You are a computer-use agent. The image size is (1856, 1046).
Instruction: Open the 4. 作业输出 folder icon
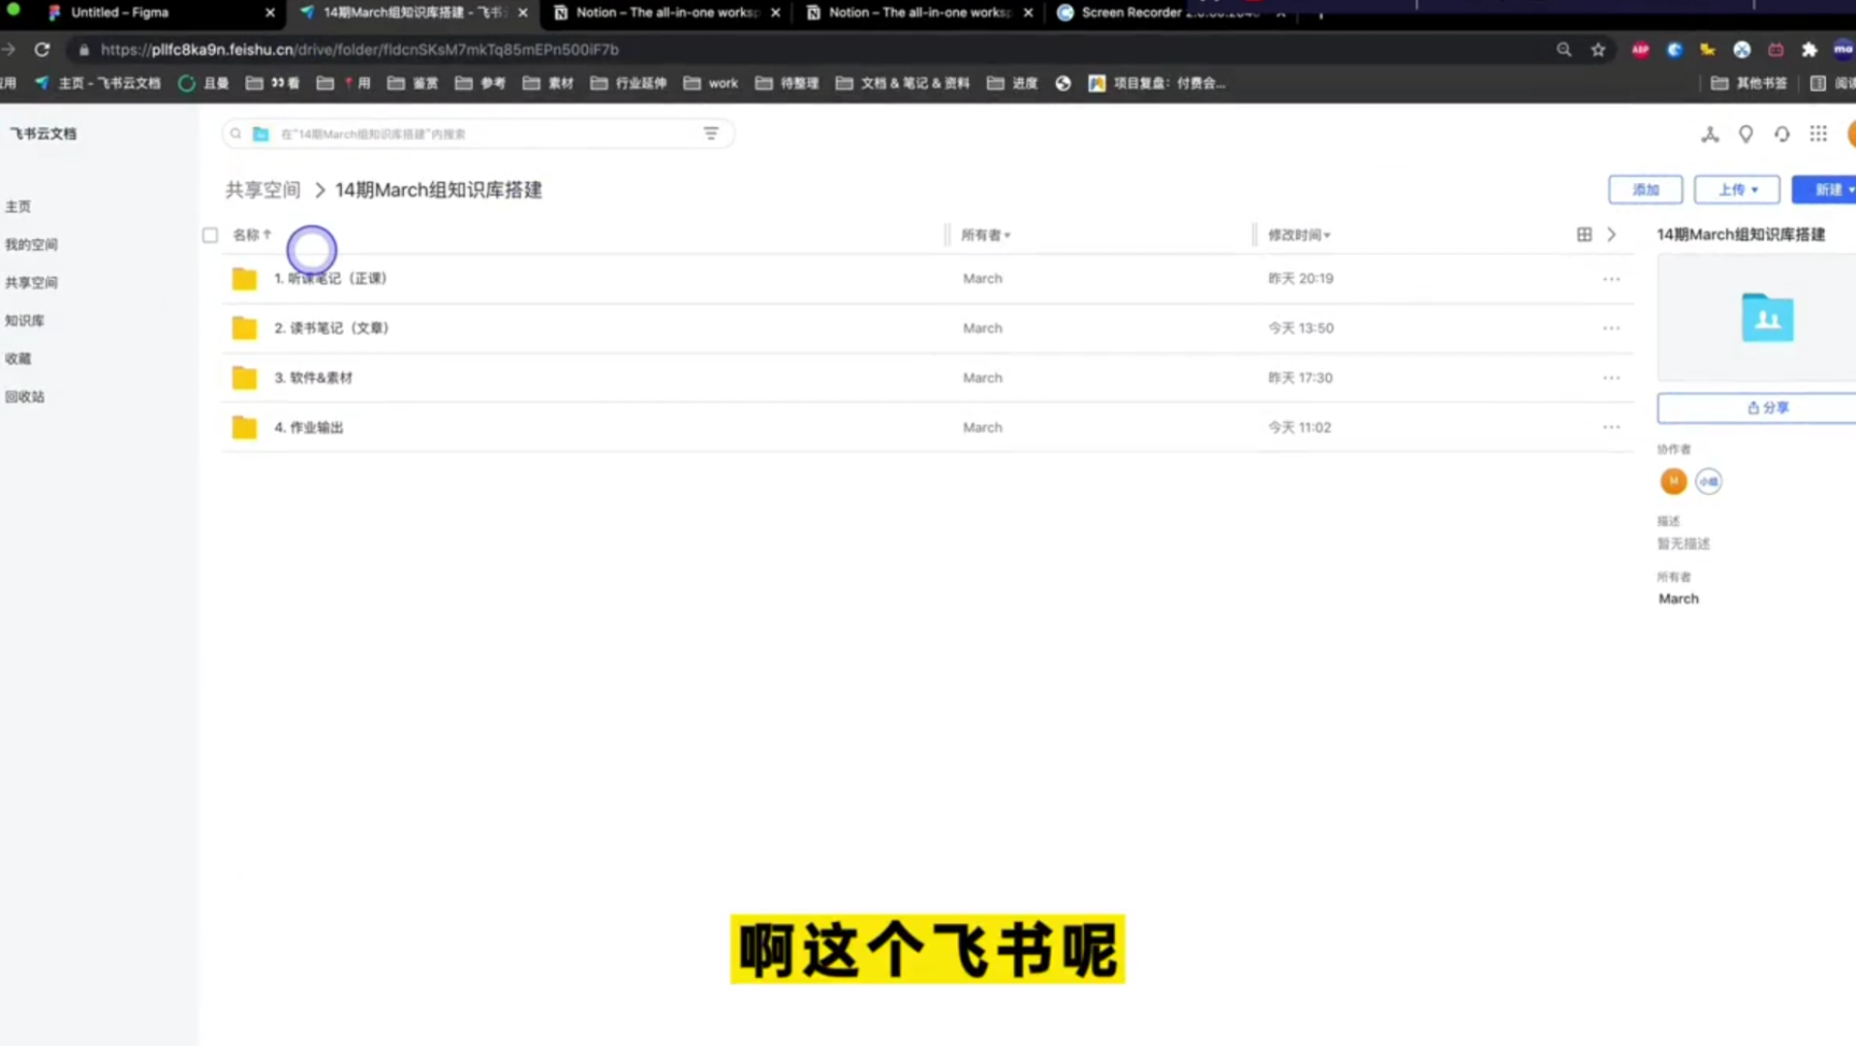pyautogui.click(x=244, y=427)
